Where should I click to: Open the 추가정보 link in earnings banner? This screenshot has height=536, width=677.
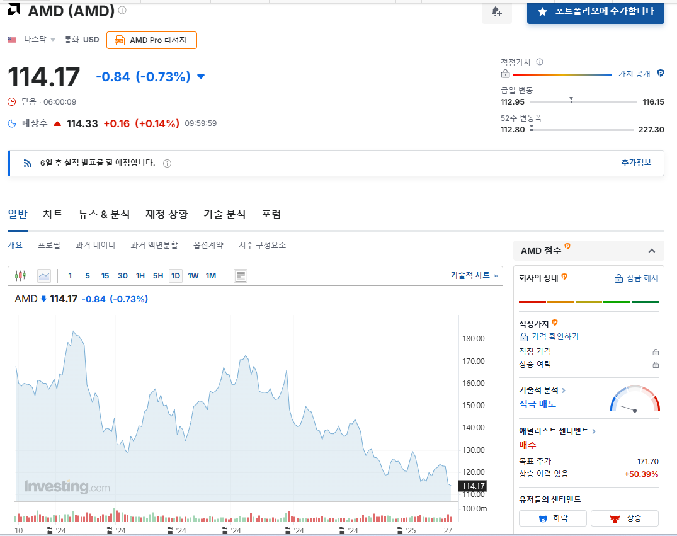636,163
